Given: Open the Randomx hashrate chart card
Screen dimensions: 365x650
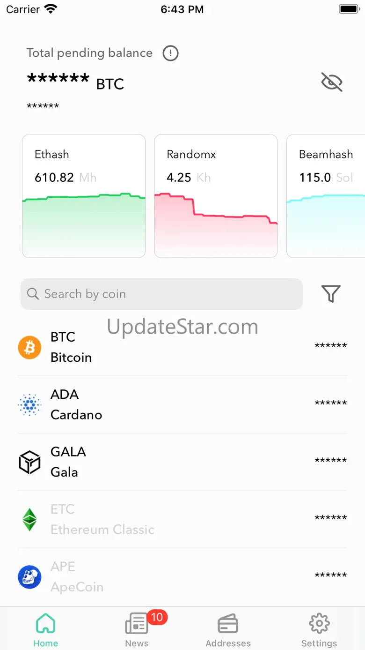Looking at the screenshot, I should pyautogui.click(x=216, y=196).
